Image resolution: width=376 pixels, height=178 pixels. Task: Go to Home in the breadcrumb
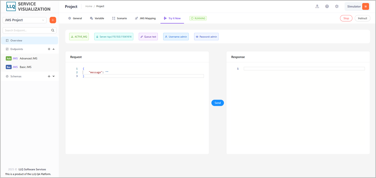pos(89,6)
